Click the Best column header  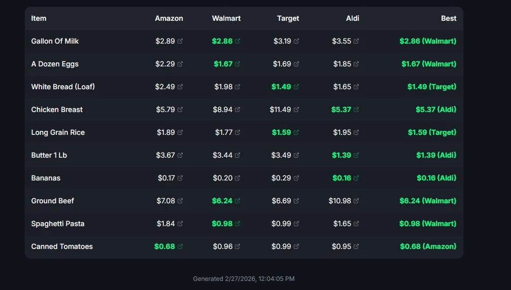coord(449,18)
